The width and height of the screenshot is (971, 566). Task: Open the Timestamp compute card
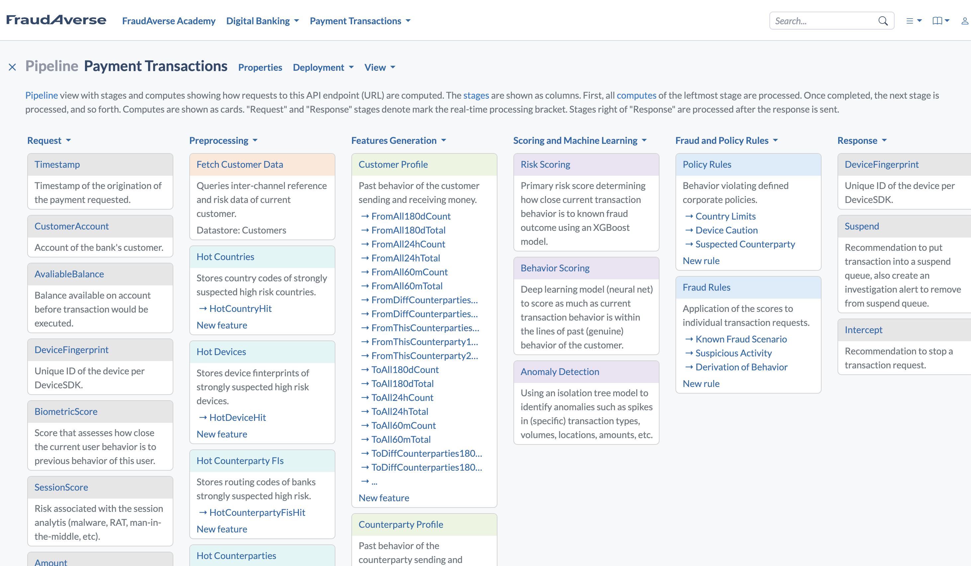point(57,164)
